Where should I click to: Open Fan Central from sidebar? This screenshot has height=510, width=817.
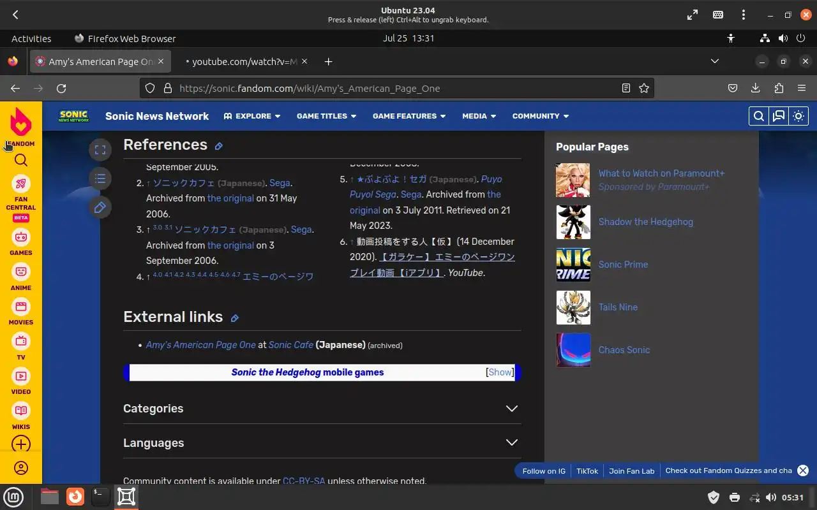[21, 198]
